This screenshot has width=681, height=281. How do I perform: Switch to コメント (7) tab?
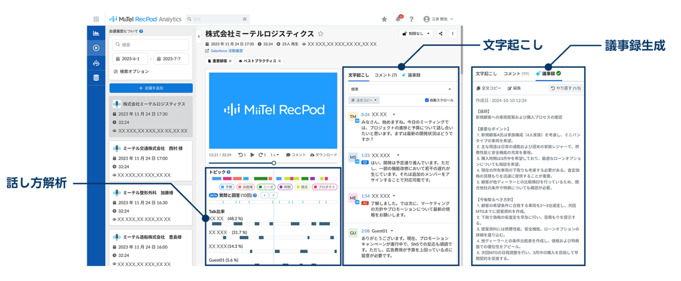tap(386, 75)
